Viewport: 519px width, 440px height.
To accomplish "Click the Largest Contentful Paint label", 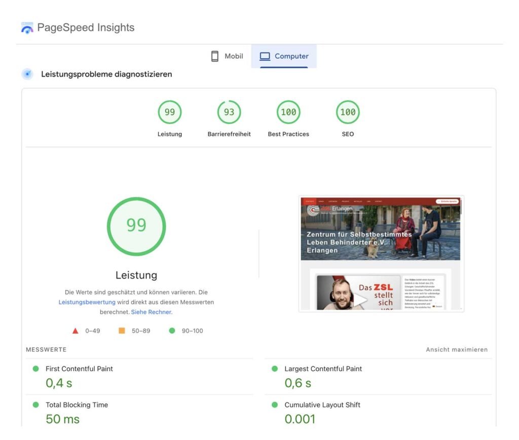I will pyautogui.click(x=323, y=369).
